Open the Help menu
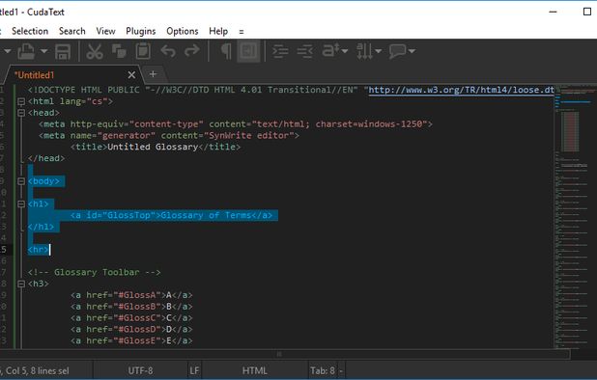597x380 pixels. tap(218, 31)
